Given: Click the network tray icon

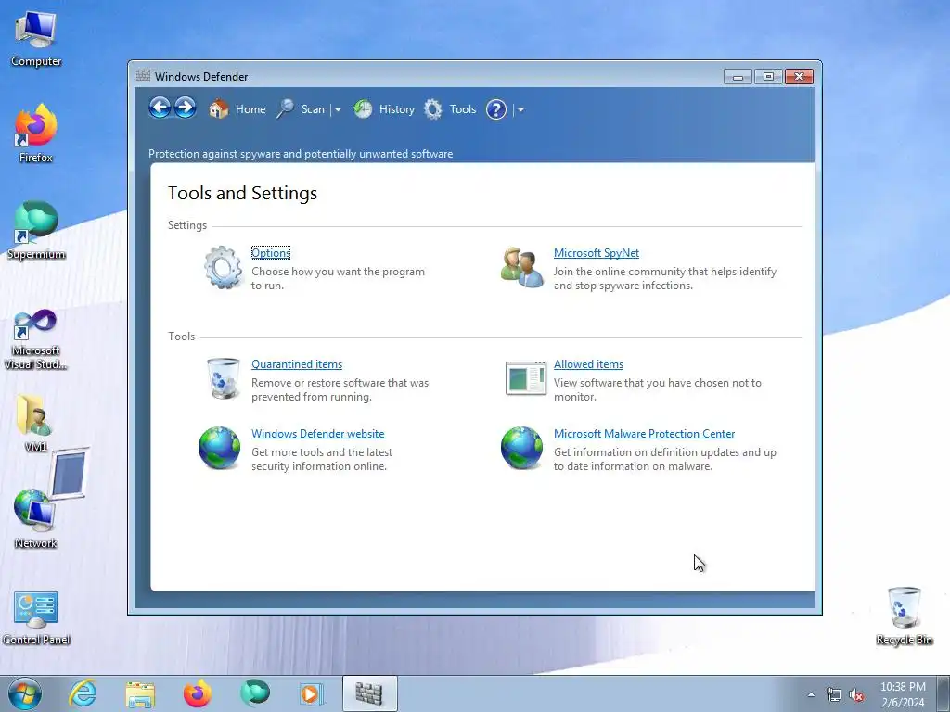Looking at the screenshot, I should point(834,695).
